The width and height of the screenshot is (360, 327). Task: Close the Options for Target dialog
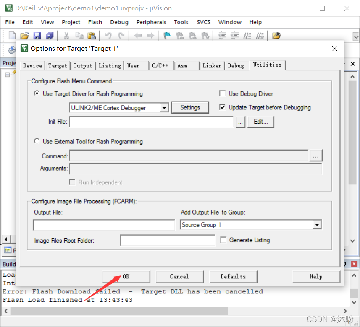335,49
